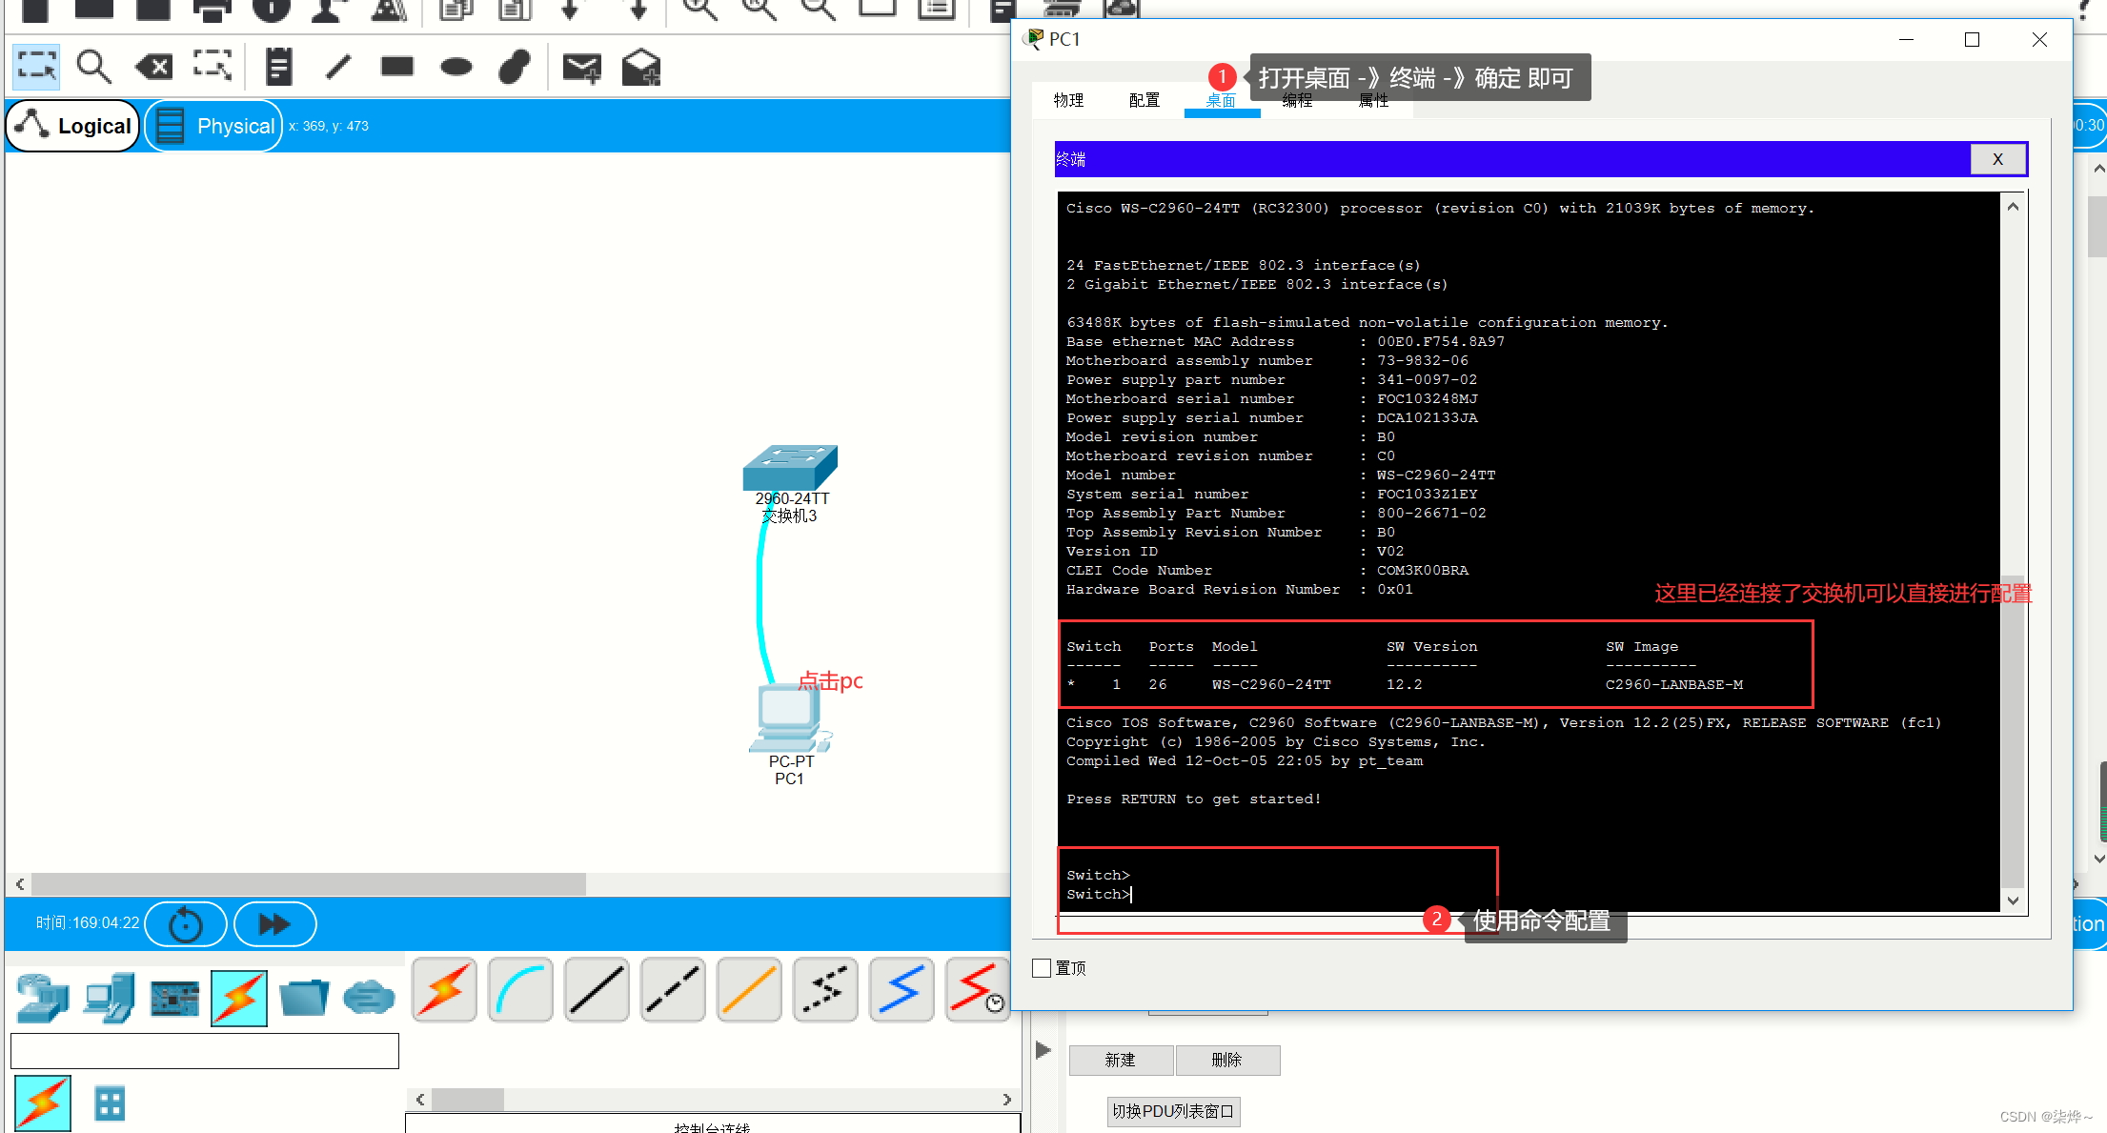Choose Components category

[174, 998]
